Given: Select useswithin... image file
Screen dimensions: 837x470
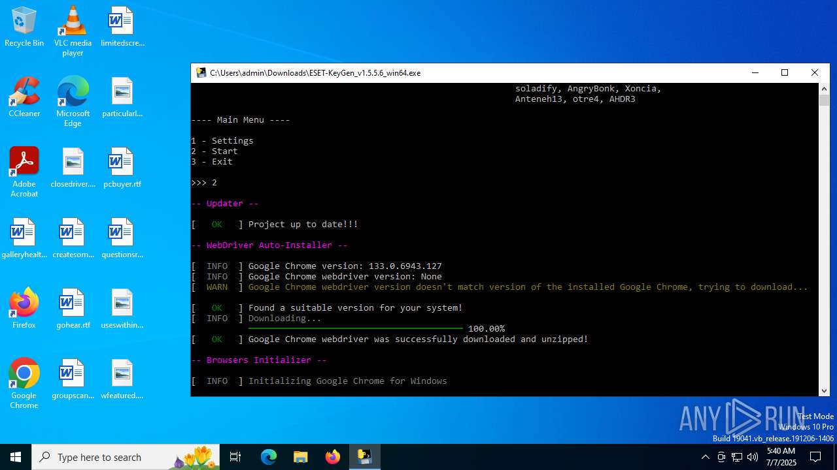Looking at the screenshot, I should click(x=122, y=309).
